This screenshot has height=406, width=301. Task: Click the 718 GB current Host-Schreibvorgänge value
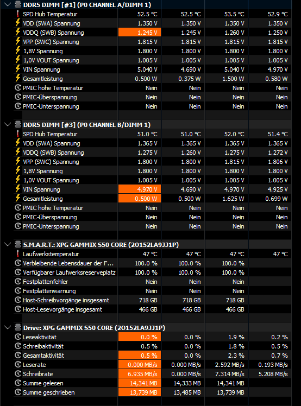[x=148, y=300]
